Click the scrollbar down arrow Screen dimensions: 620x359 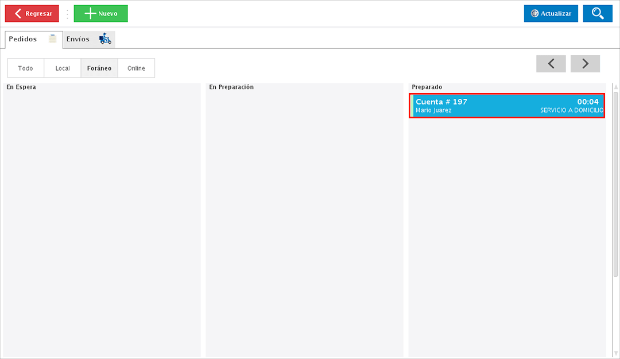click(x=616, y=353)
